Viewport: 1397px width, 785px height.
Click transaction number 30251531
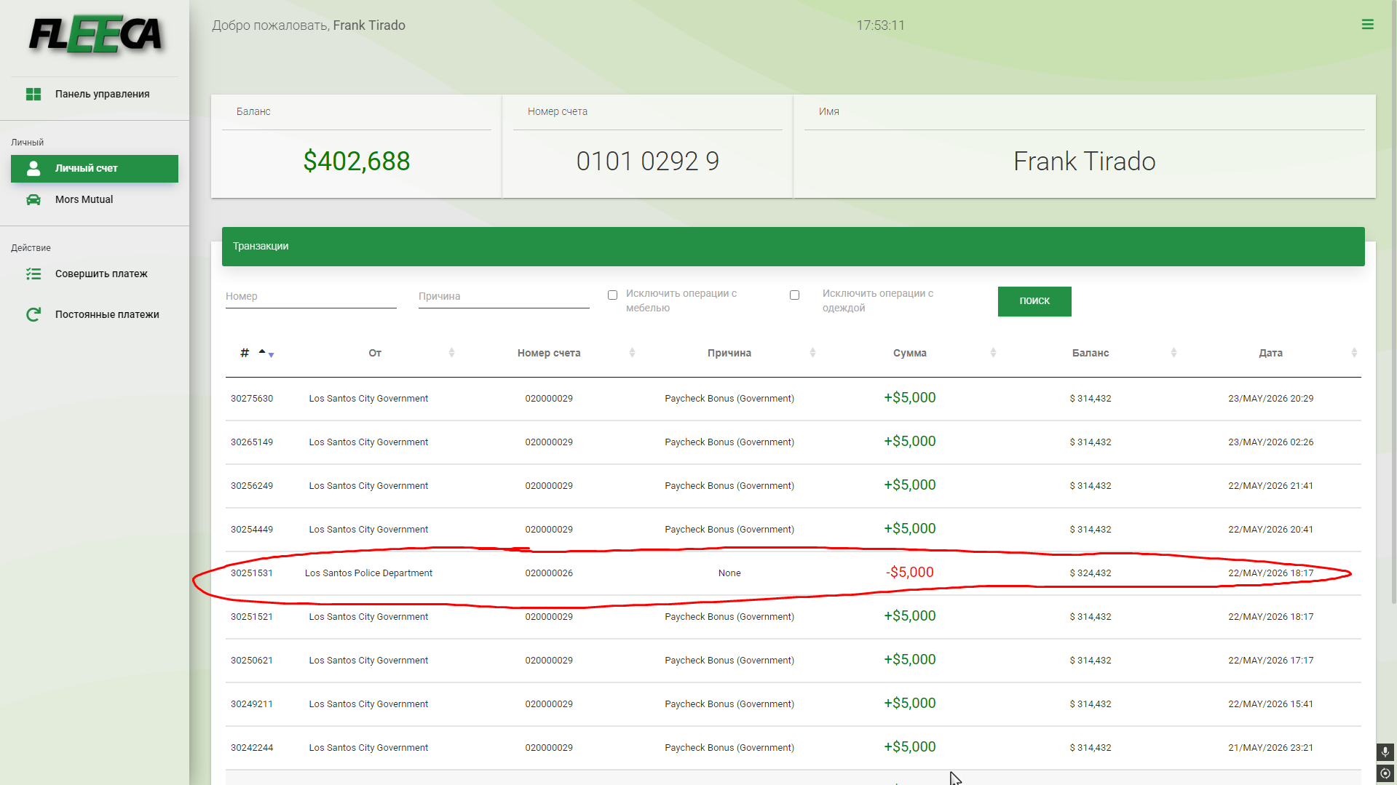point(252,573)
